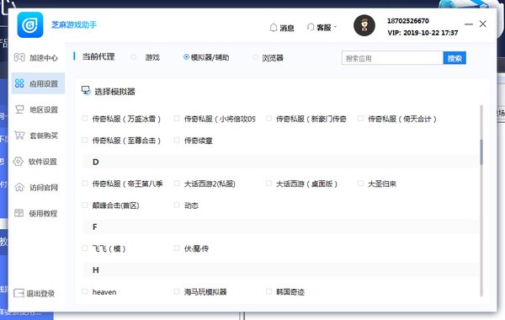Close the 芝麻游戏助手 window
This screenshot has width=505, height=320.
point(482,24)
